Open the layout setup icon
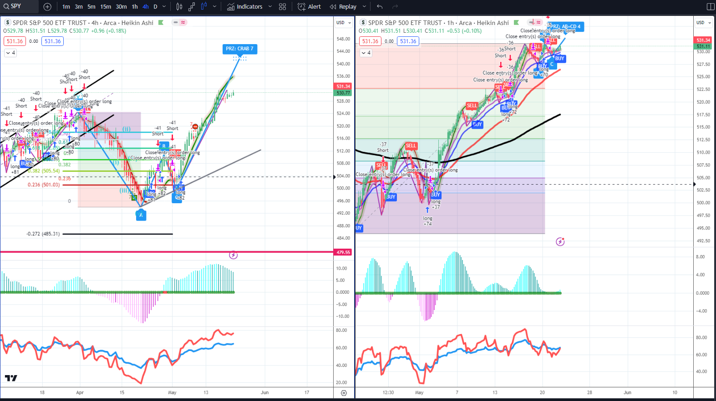Image resolution: width=716 pixels, height=401 pixels. (x=710, y=7)
